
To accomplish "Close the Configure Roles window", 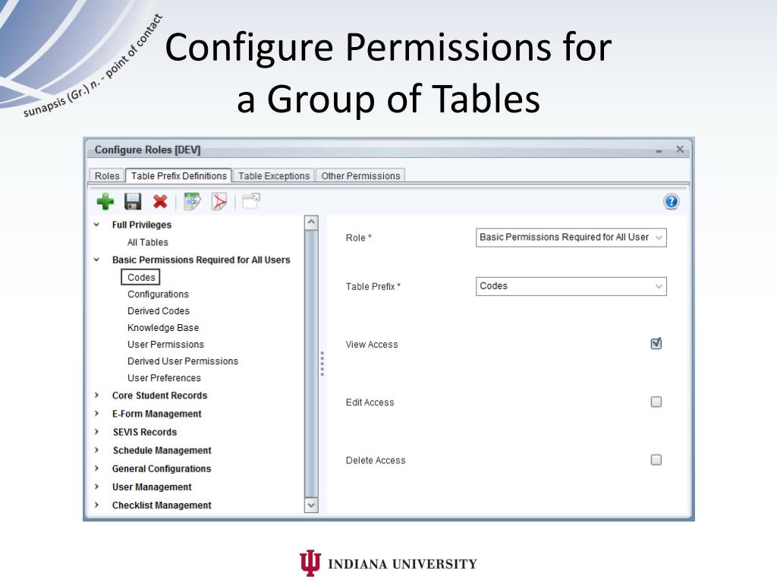I will pyautogui.click(x=680, y=149).
